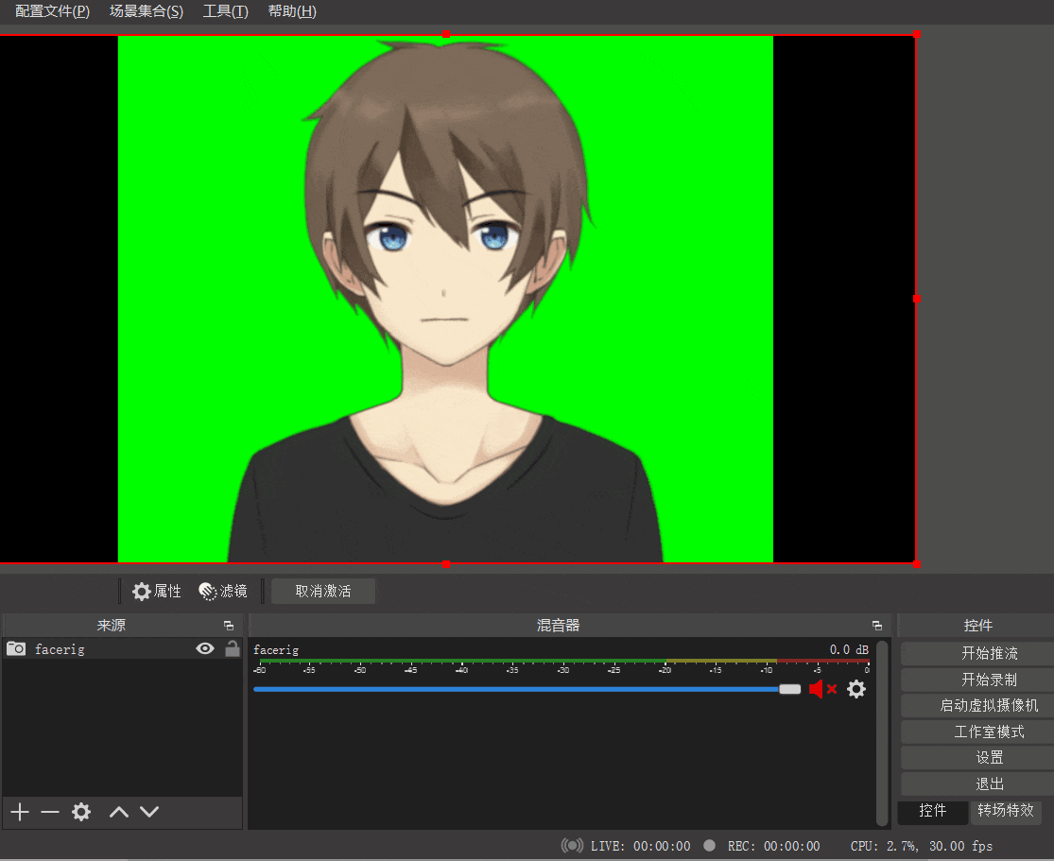
Task: Open the 工具 menu
Action: pyautogui.click(x=226, y=11)
